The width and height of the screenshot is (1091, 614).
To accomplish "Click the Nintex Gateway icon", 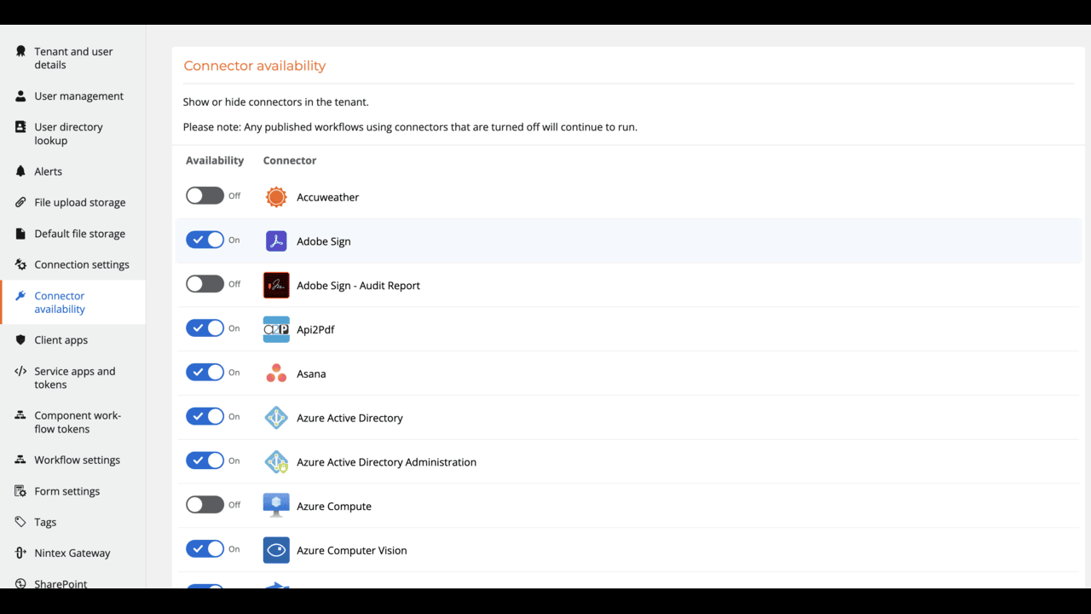I will pyautogui.click(x=20, y=553).
